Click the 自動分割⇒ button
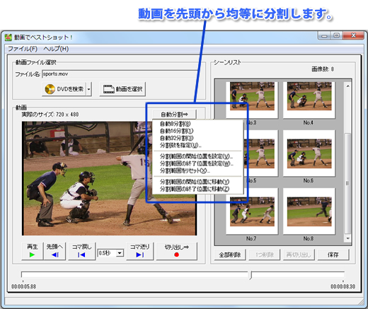 [x=174, y=115]
